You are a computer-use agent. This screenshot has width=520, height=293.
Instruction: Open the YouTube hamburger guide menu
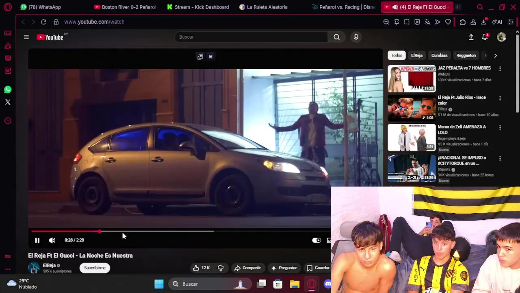tap(26, 37)
